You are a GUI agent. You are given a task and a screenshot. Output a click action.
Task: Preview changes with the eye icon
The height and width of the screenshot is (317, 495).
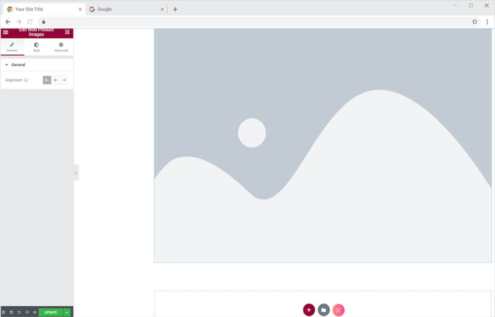pyautogui.click(x=35, y=313)
